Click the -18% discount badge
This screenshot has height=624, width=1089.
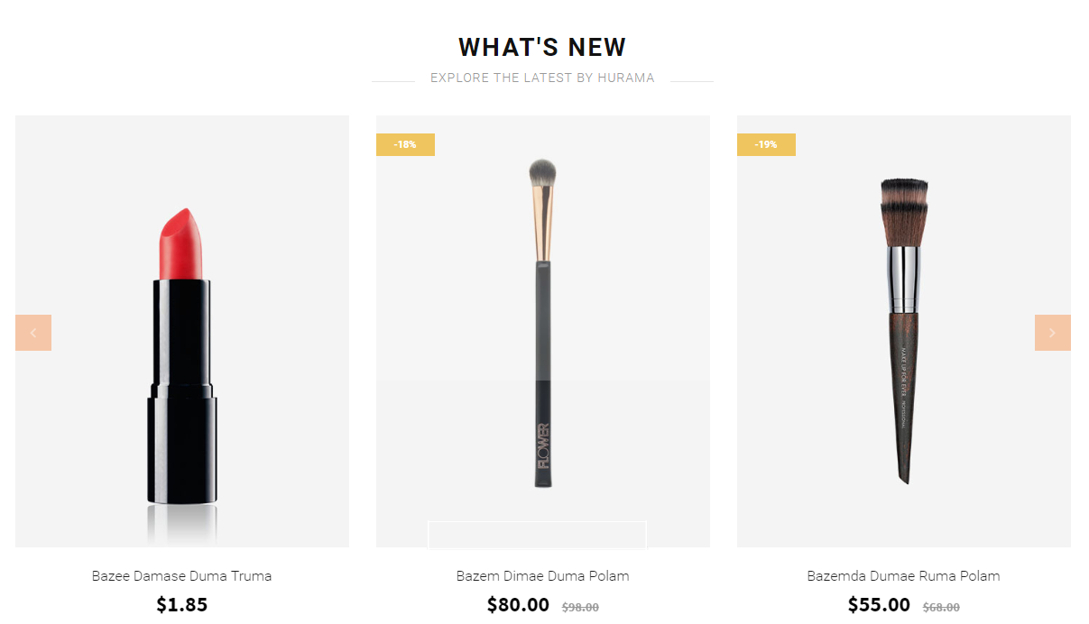tap(405, 144)
